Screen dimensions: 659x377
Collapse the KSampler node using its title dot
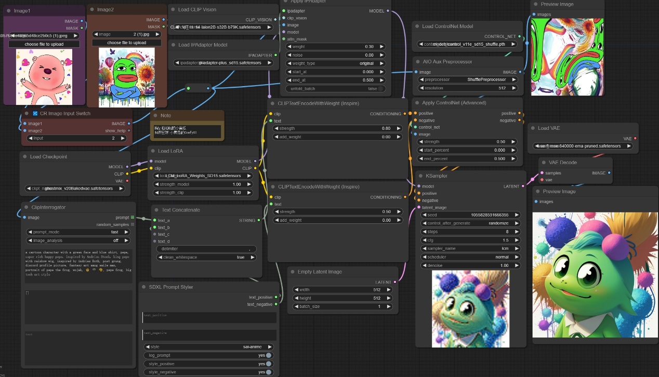pos(421,176)
